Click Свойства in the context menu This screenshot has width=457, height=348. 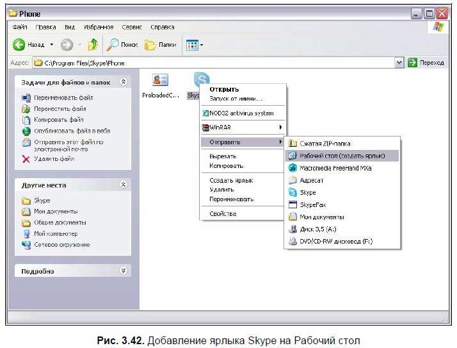(x=223, y=213)
